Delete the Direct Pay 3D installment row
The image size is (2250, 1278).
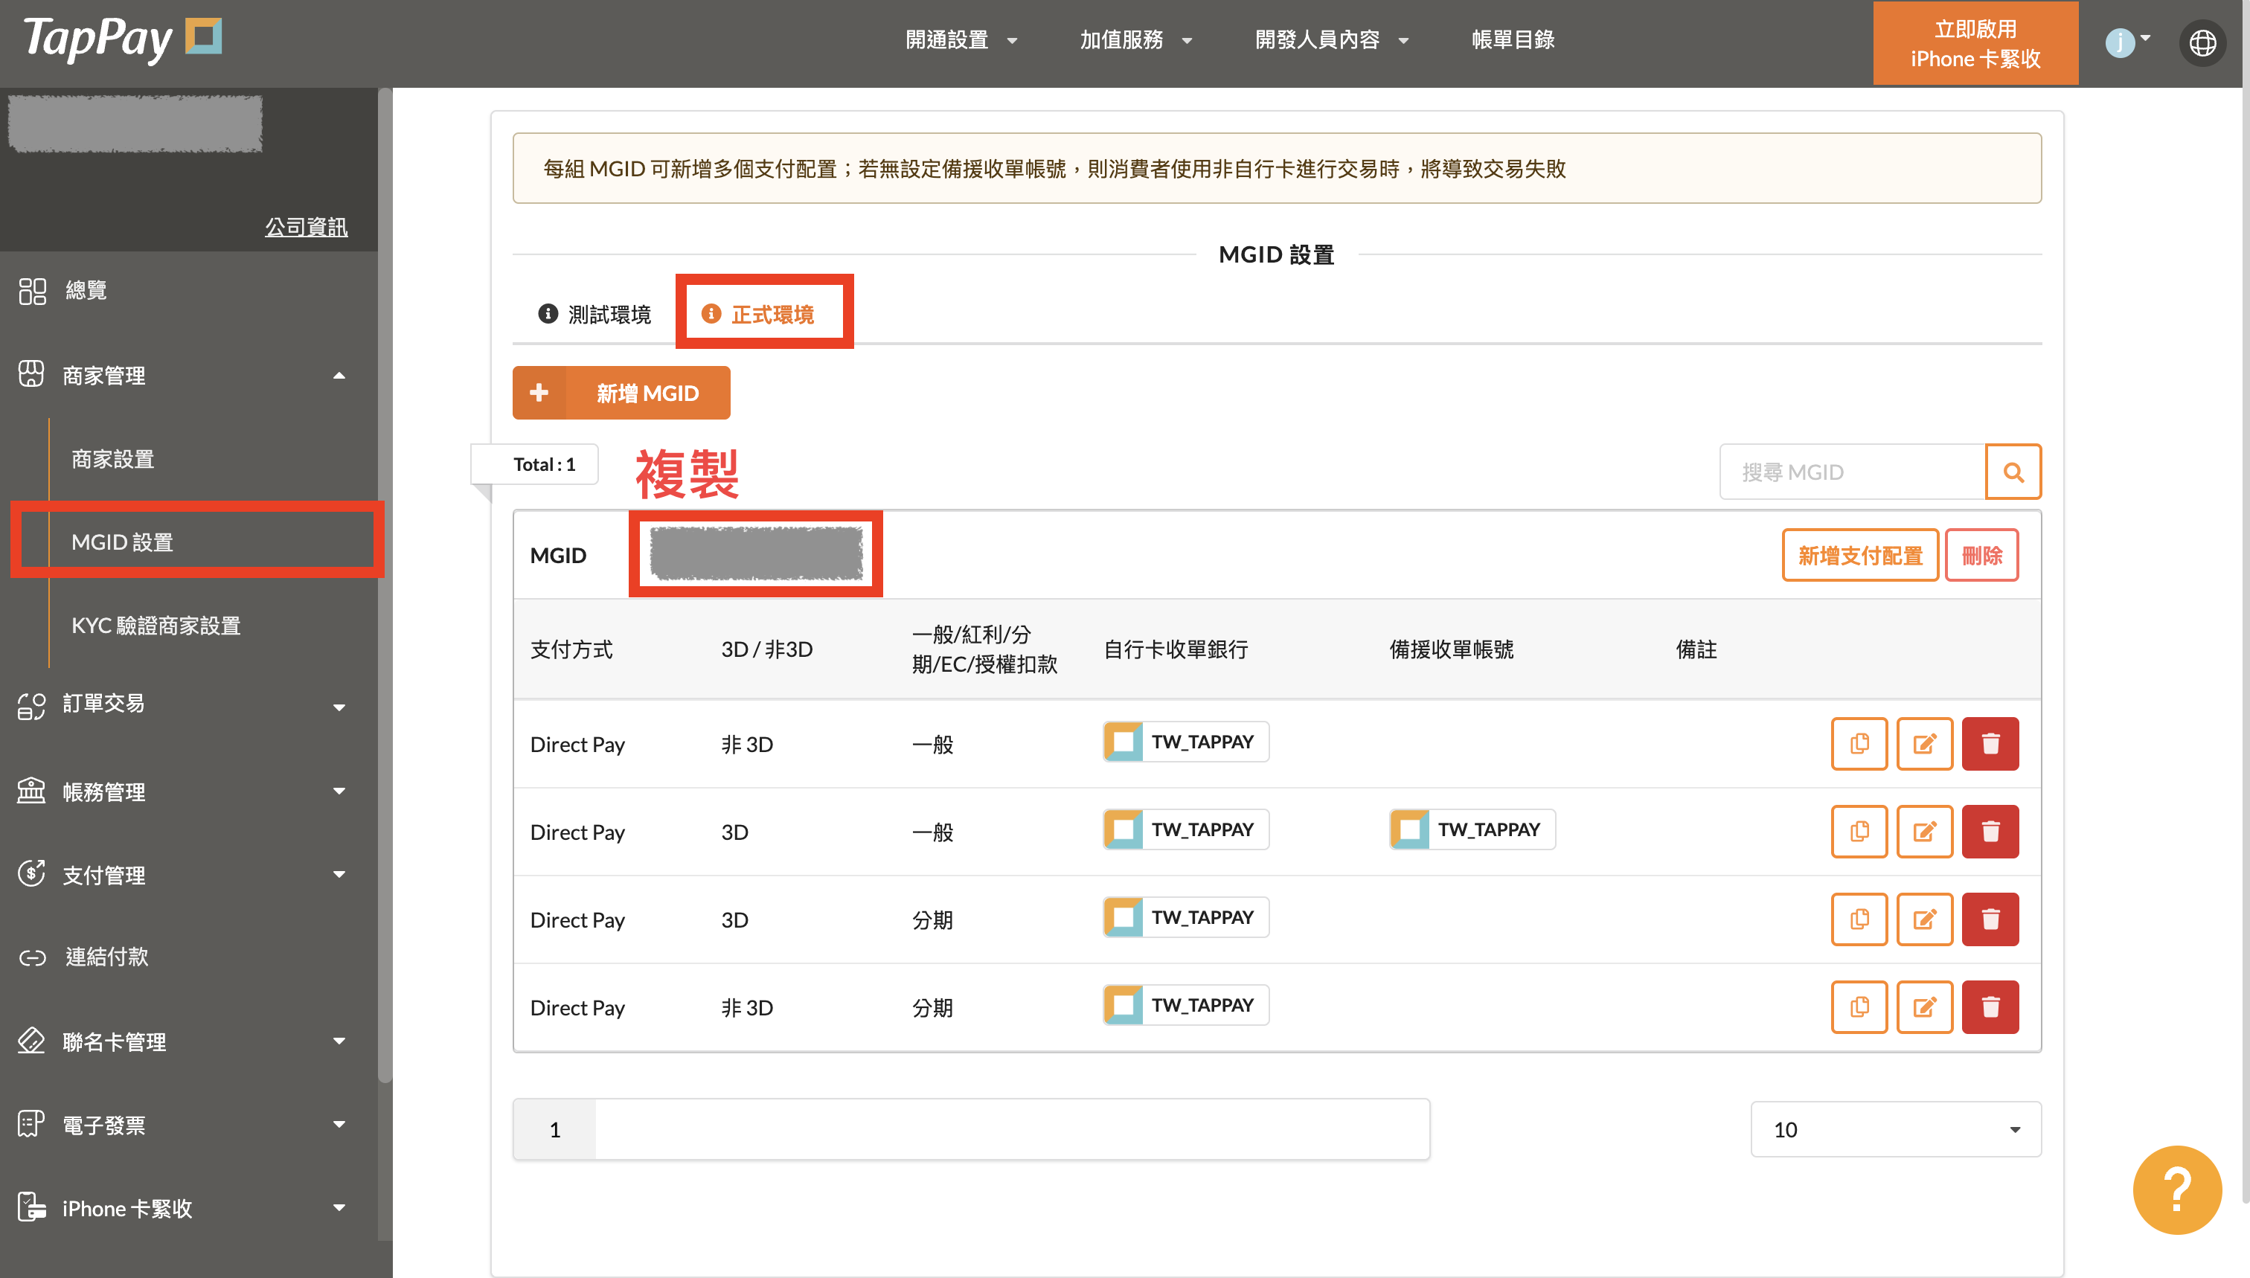pos(1990,919)
